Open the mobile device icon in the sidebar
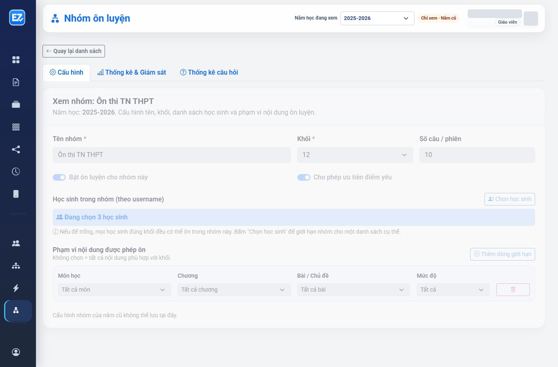This screenshot has width=558, height=367. pos(16,194)
